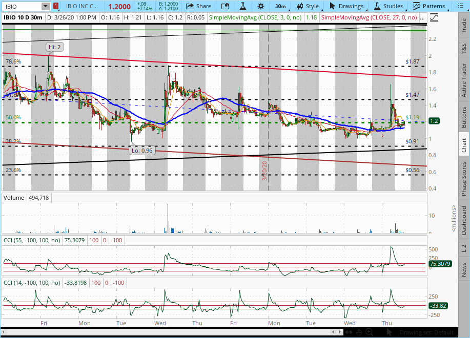Open the Active Trader sidebar tab
The image size is (470, 338).
coord(464,80)
